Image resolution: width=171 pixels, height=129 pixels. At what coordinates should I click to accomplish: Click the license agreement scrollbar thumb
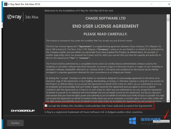click(x=168, y=19)
